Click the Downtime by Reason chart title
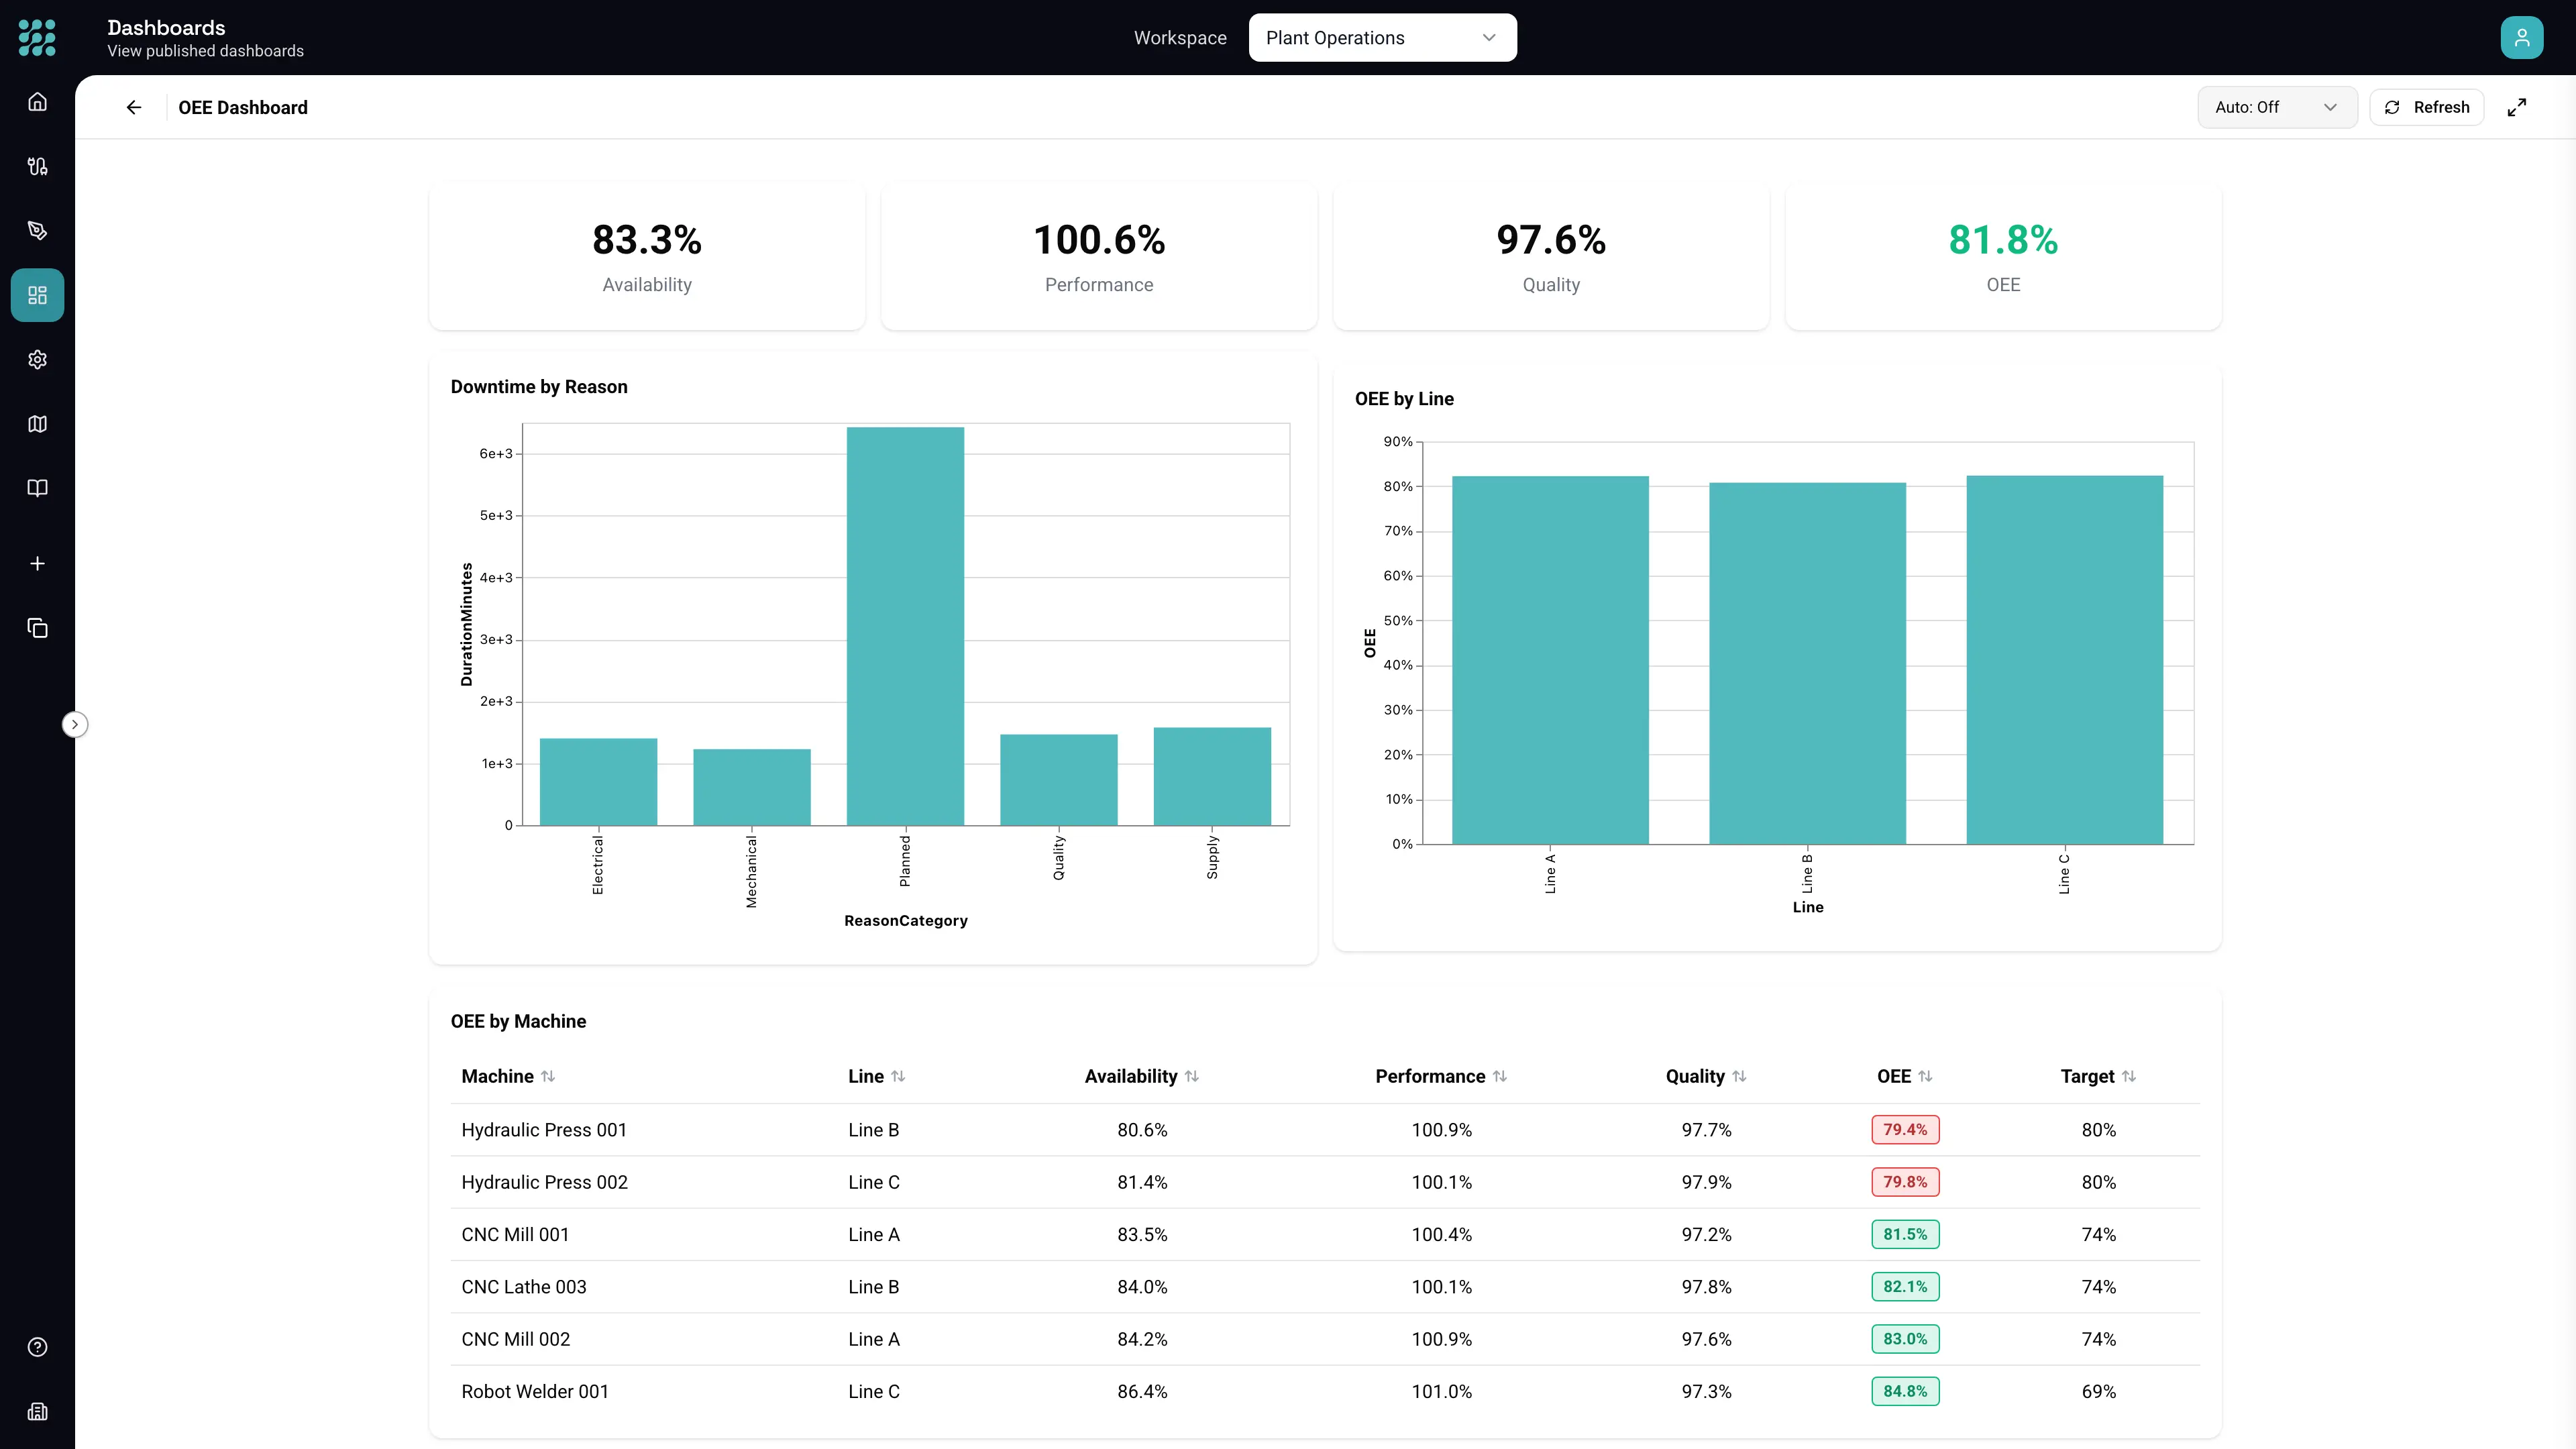This screenshot has height=1449, width=2576. tap(539, 387)
